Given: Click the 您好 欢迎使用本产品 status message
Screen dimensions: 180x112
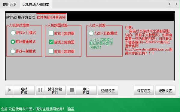Looking at the screenshot, I should coord(33,109).
